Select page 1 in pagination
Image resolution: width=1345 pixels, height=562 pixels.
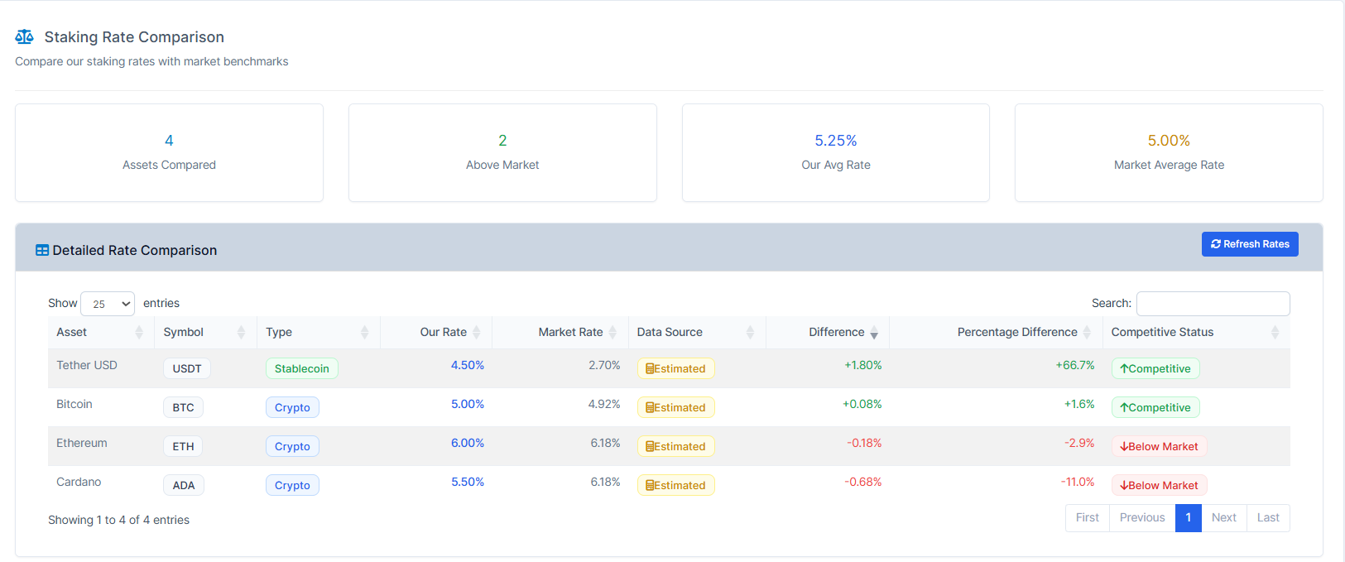[1188, 517]
